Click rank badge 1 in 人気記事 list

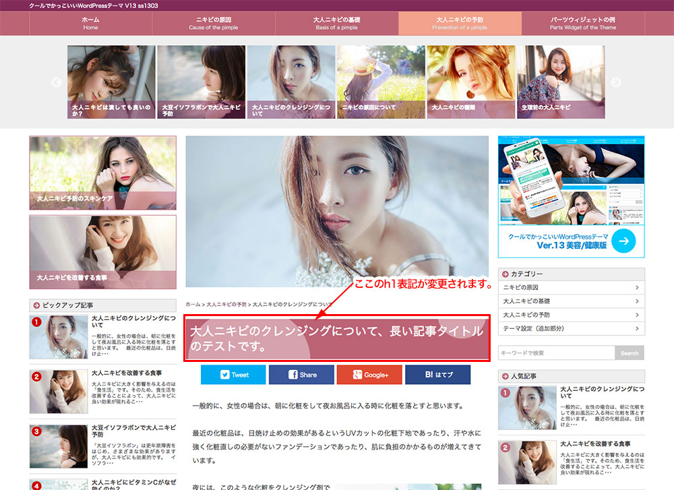coord(505,392)
